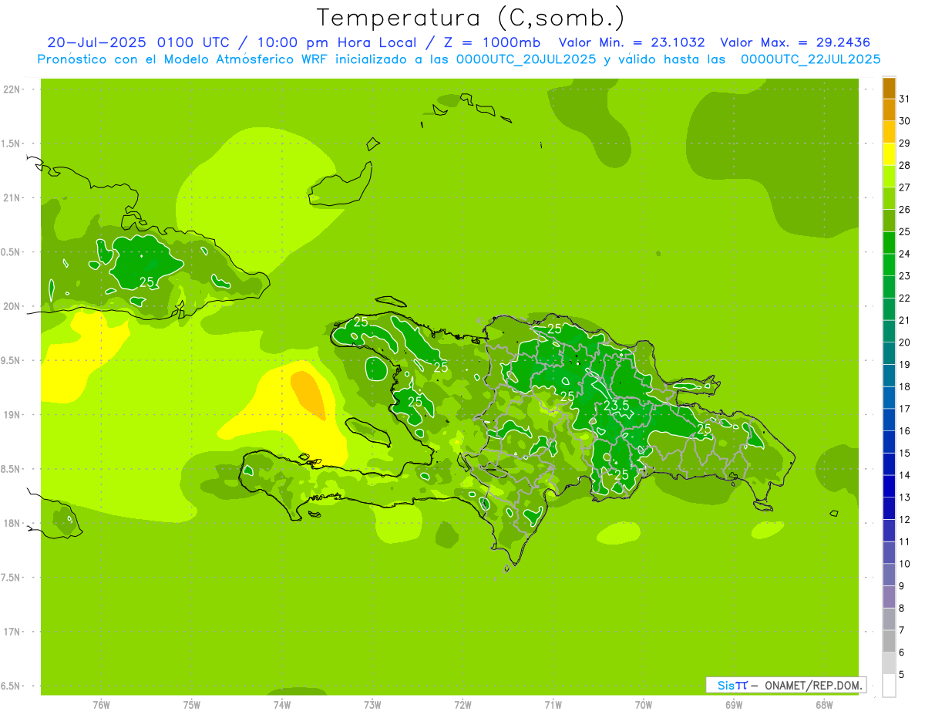This screenshot has height=715, width=925.
Task: Click the colorbar label "28"
Action: tap(905, 165)
